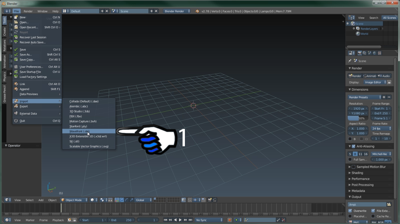
Task: Toggle the 3D manipulator widget icon
Action: coord(117,200)
